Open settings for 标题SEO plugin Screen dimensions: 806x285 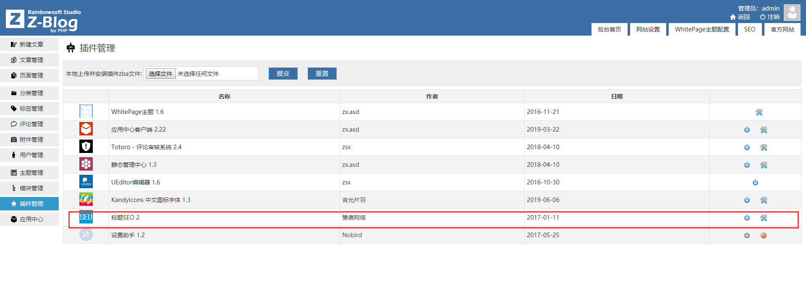click(764, 218)
